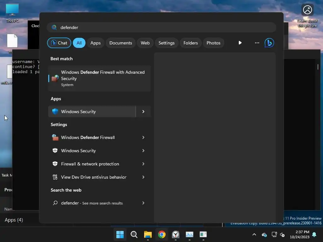This screenshot has height=242, width=323.
Task: Click the blue shield Windows Security icon
Action: (x=55, y=112)
